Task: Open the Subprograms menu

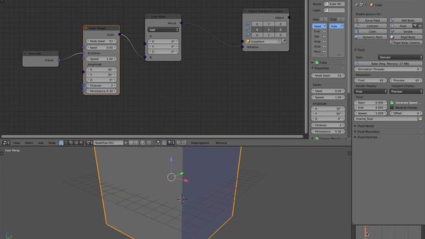Action: [x=200, y=143]
